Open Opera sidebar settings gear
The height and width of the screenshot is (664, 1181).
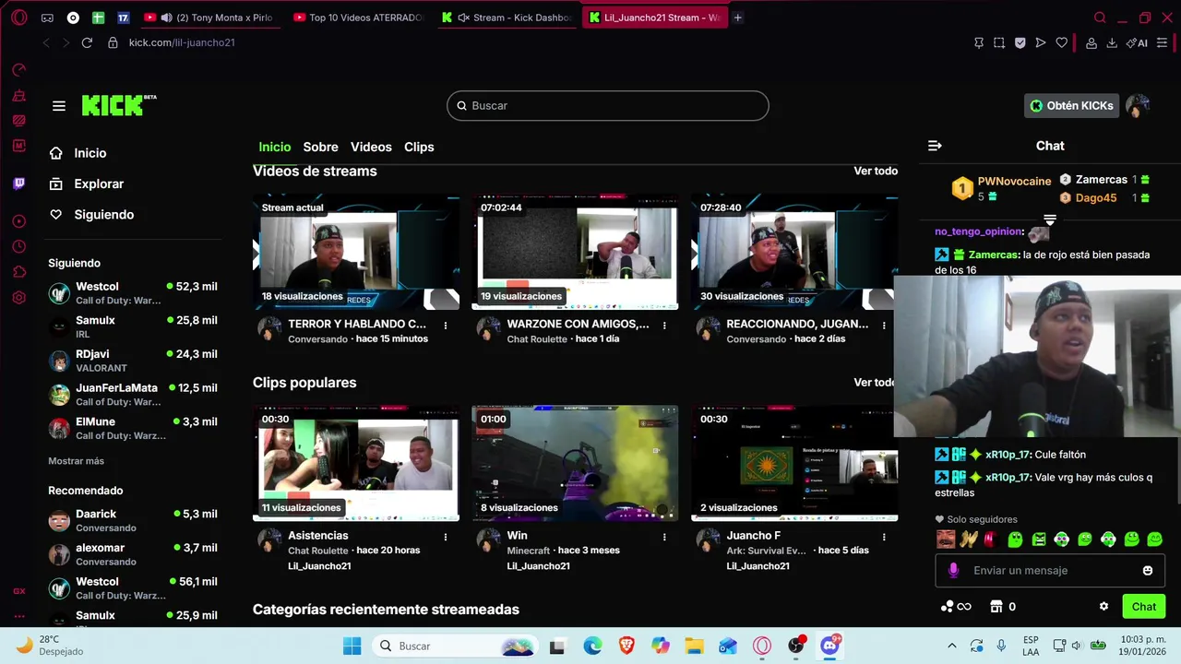(x=19, y=298)
